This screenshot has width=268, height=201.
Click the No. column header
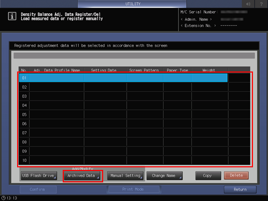click(24, 70)
